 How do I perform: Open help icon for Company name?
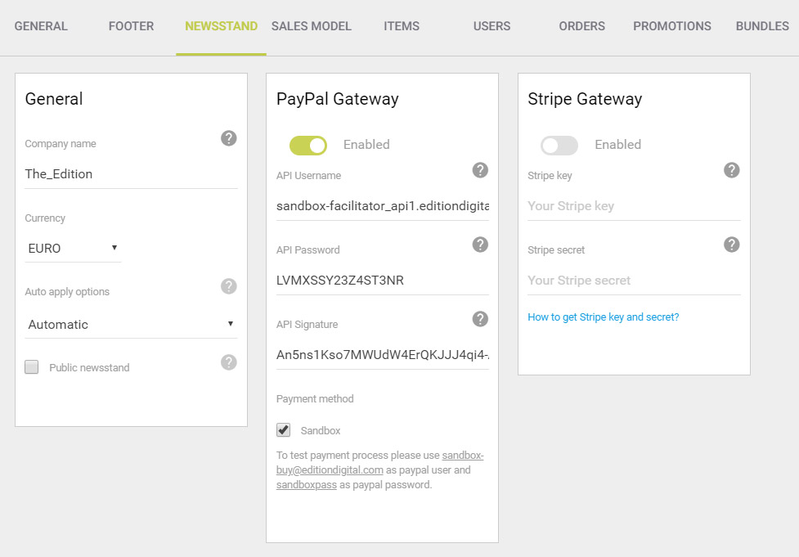[229, 138]
